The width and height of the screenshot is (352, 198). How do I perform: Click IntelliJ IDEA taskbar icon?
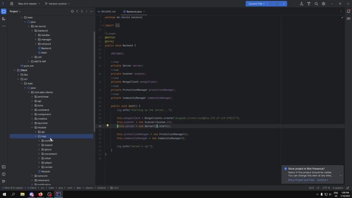(58, 194)
